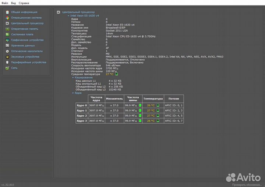Click the Центральный процессор header icon
Viewport: 265px width, 187px height.
pos(59,12)
